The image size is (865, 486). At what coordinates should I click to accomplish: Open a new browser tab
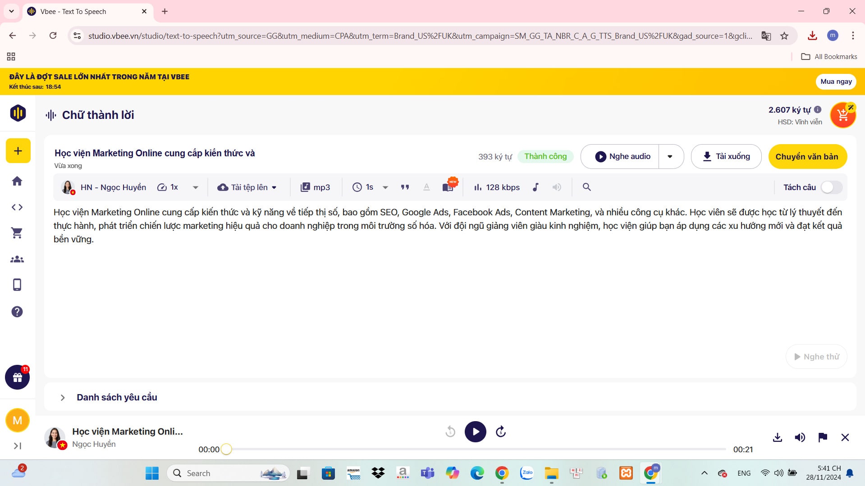point(165,11)
